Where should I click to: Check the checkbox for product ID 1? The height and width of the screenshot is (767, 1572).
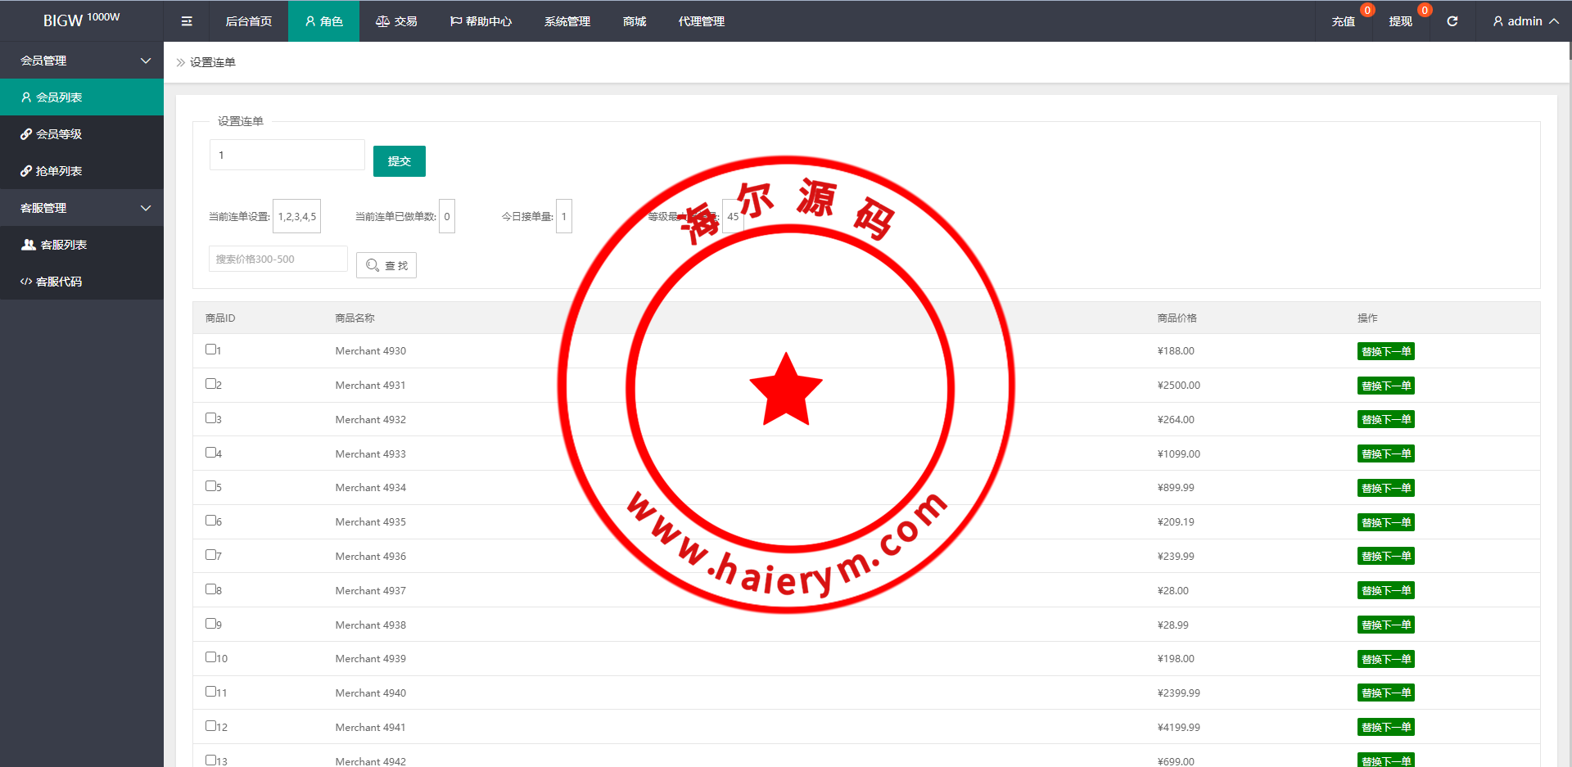coord(210,350)
